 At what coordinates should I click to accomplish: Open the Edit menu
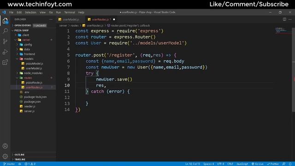pyautogui.click(x=19, y=12)
